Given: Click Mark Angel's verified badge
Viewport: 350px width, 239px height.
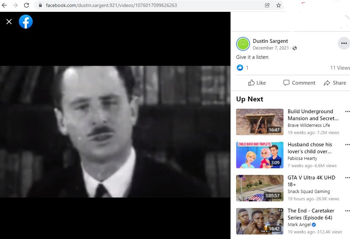Looking at the screenshot, I should (x=314, y=224).
